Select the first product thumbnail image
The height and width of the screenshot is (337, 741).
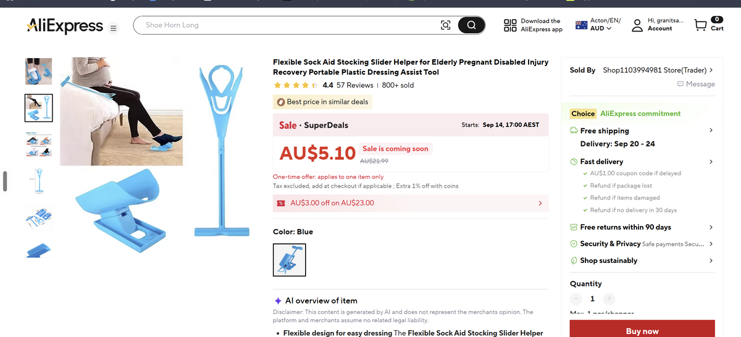click(38, 72)
